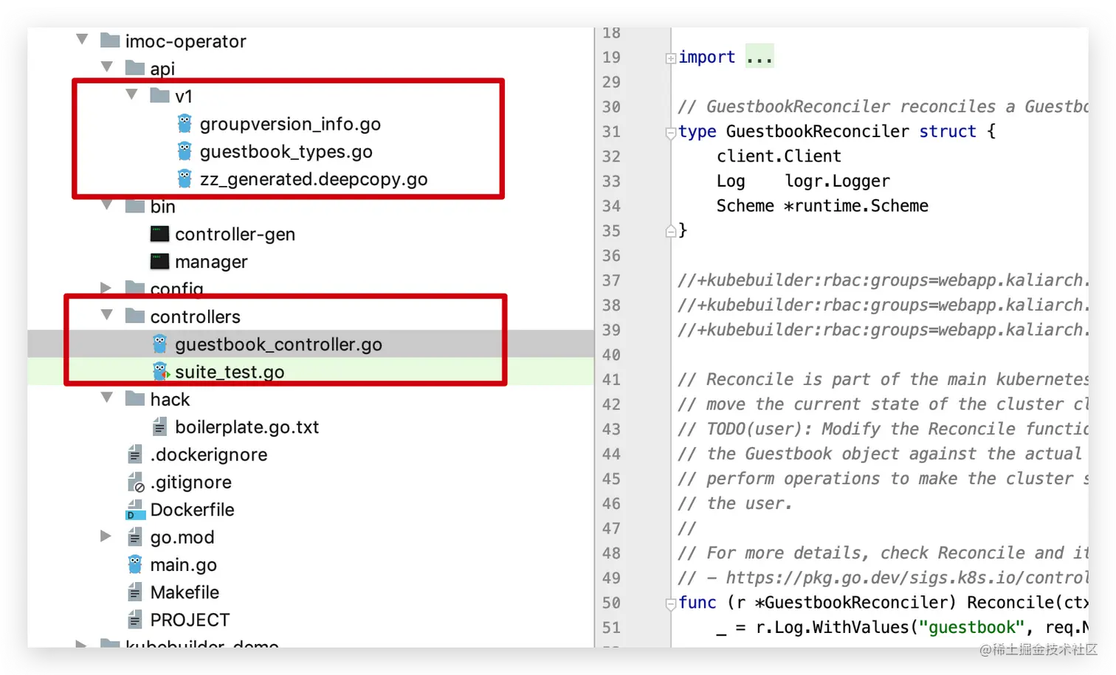1116x675 pixels.
Task: Select the hack folder name
Action: 170,399
